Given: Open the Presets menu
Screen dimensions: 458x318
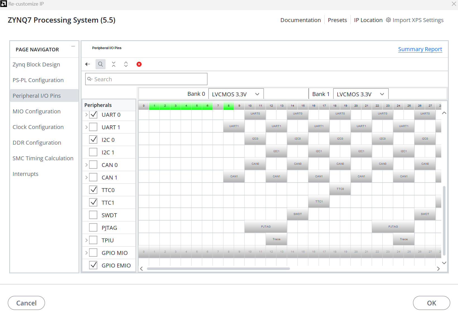Looking at the screenshot, I should 337,20.
